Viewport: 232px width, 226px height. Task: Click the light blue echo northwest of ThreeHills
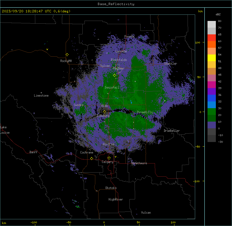131,102
